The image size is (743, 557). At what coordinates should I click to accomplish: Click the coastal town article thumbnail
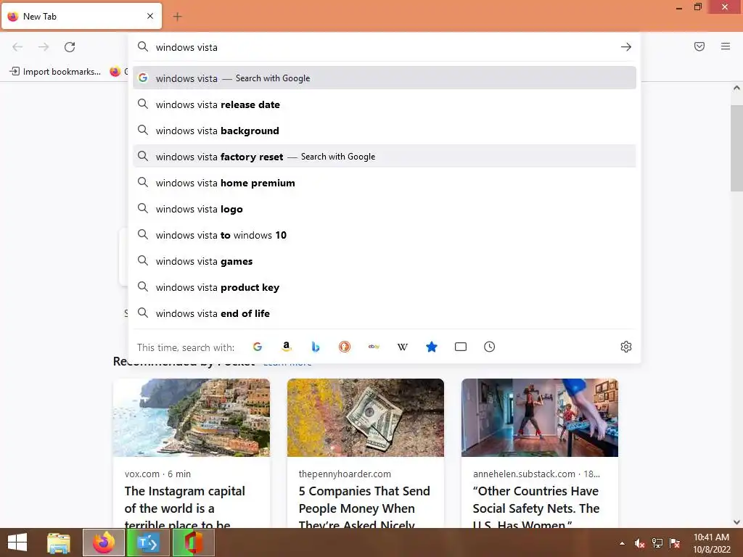coord(192,417)
